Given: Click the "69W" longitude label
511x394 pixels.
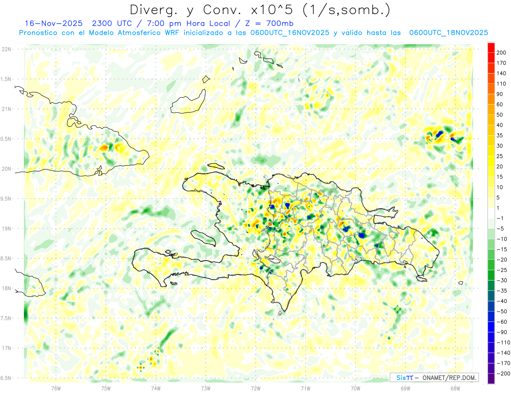Looking at the screenshot, I should pyautogui.click(x=405, y=388).
